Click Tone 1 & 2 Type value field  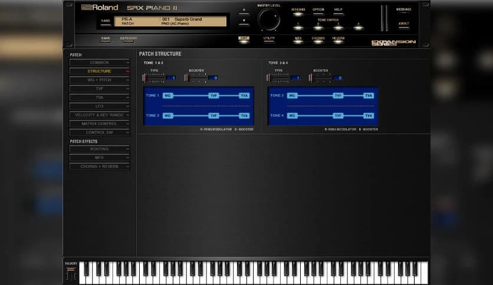171,78
